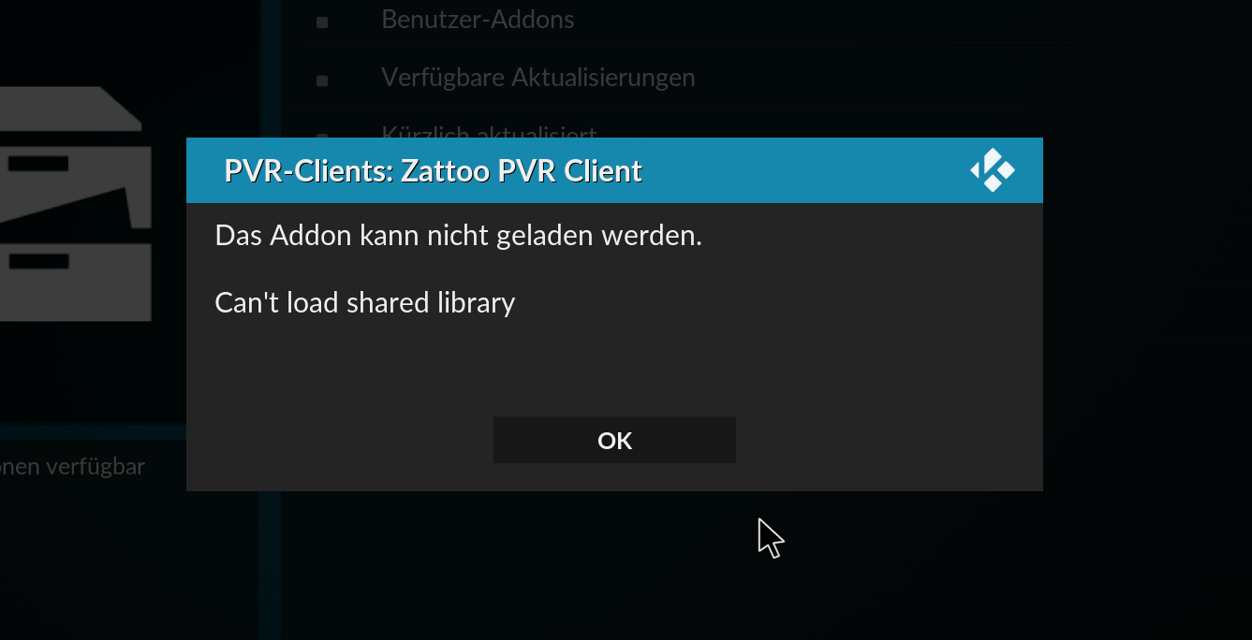1252x640 pixels.
Task: Click the lower drawer slot of box icon
Action: click(37, 261)
